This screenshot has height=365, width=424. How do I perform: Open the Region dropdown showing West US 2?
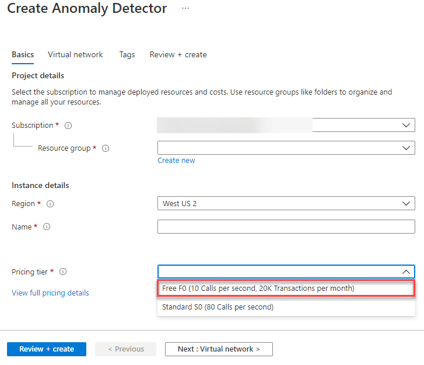click(286, 203)
